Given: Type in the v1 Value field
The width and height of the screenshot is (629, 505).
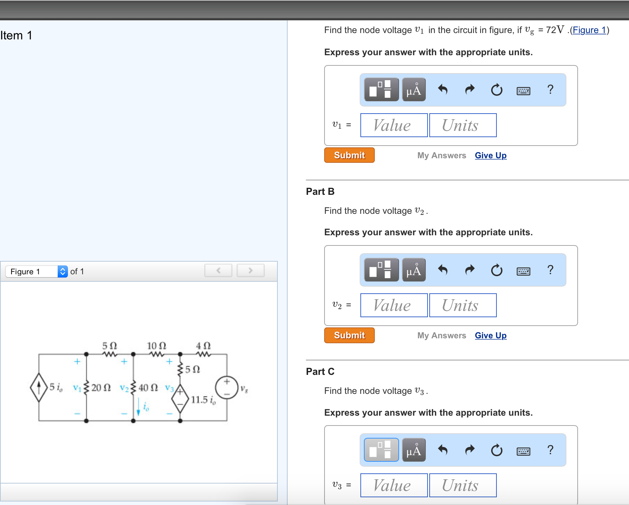Looking at the screenshot, I should click(393, 125).
